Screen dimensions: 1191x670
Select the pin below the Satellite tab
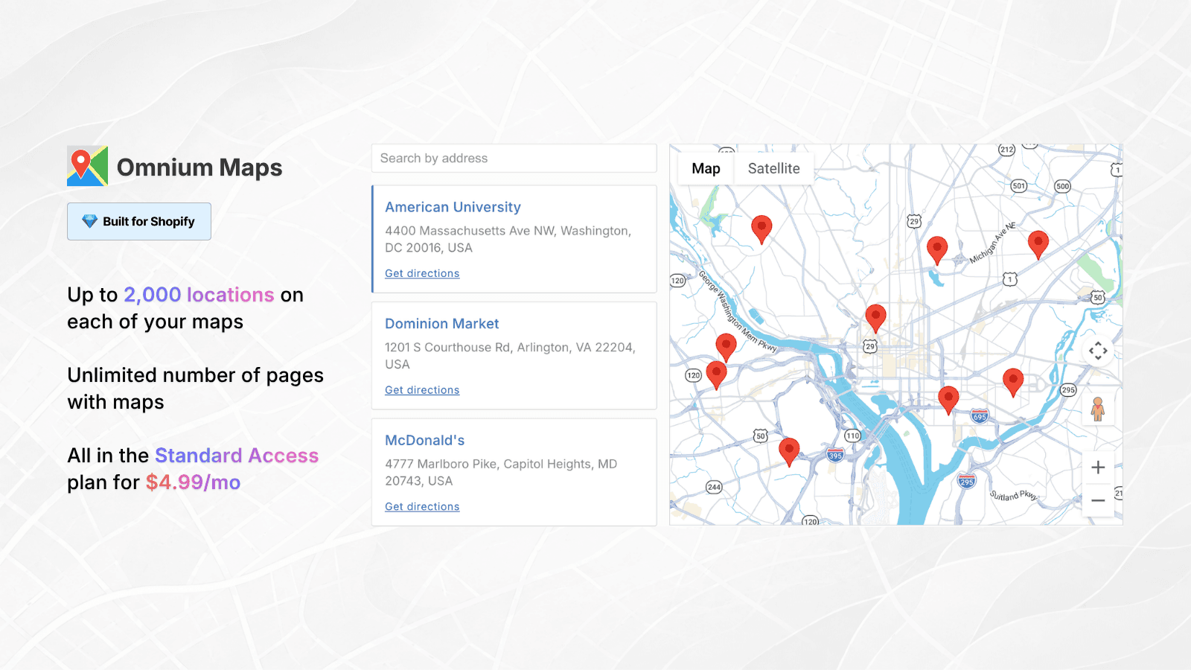coord(761,230)
